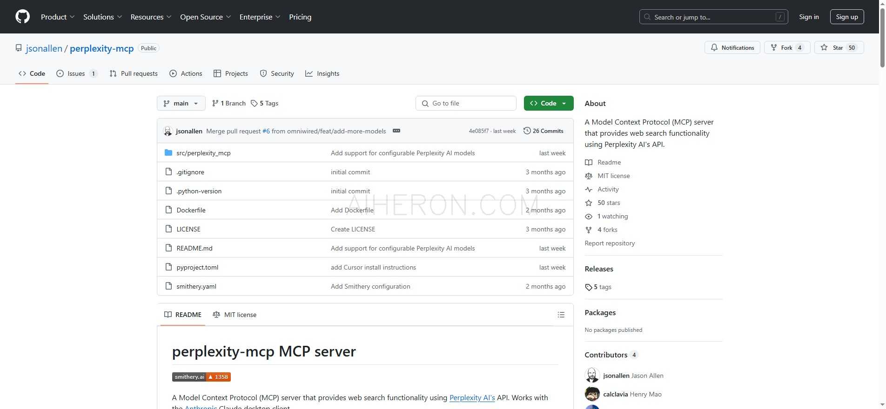Screen dimensions: 886x409
Task: Open the Insights tab
Action: (322, 73)
